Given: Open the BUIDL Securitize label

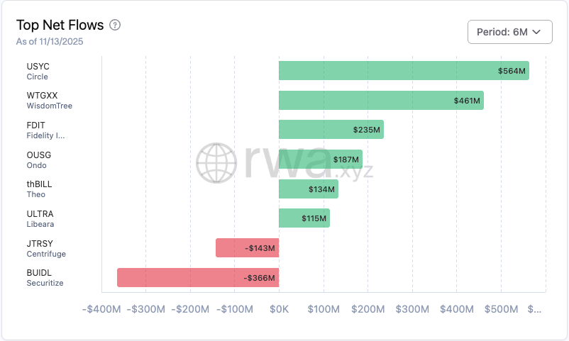Looking at the screenshot, I should [45, 278].
